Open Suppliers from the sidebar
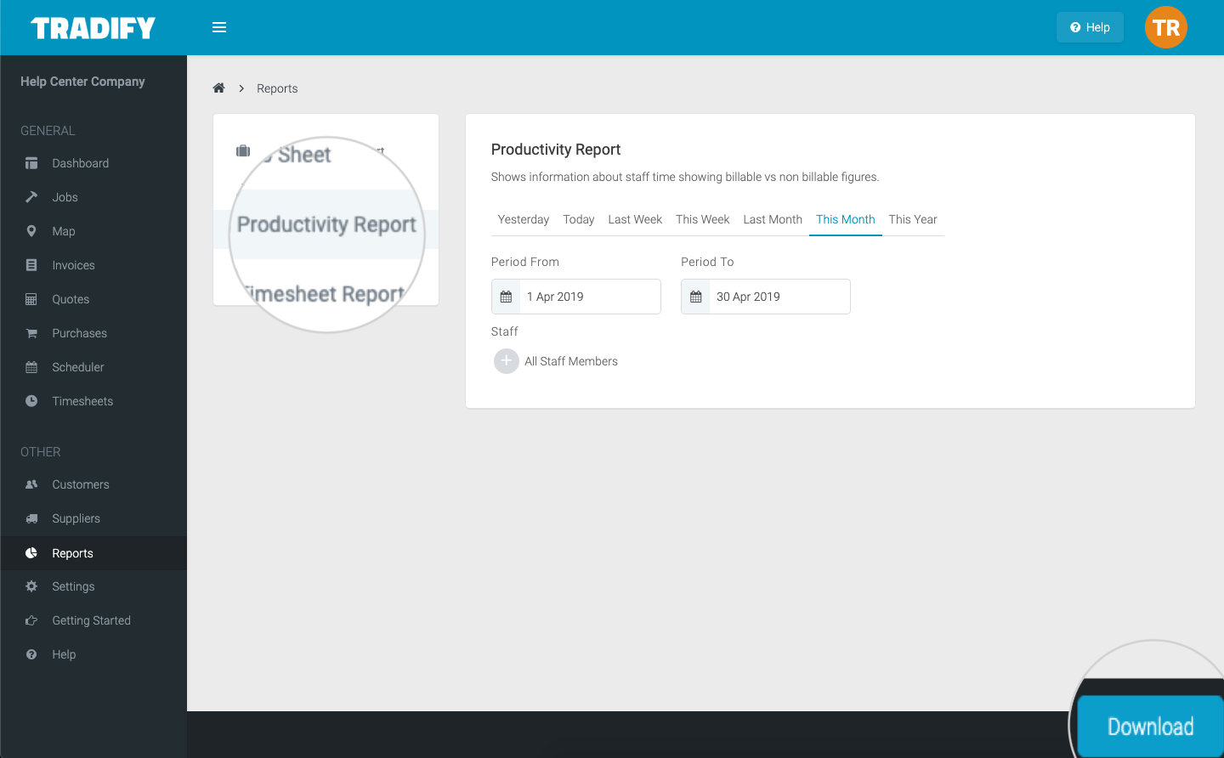Screen dimensions: 1224x758 93,518
